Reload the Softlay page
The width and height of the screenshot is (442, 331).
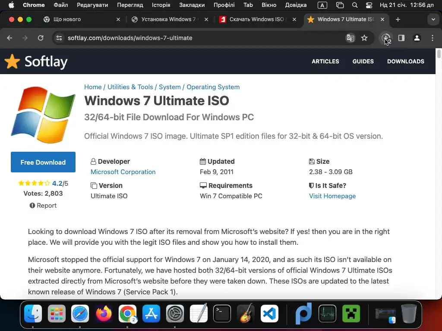coord(41,38)
